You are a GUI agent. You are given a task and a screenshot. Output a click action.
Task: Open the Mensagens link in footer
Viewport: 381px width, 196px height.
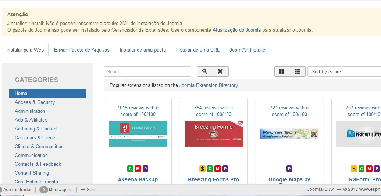[61, 189]
